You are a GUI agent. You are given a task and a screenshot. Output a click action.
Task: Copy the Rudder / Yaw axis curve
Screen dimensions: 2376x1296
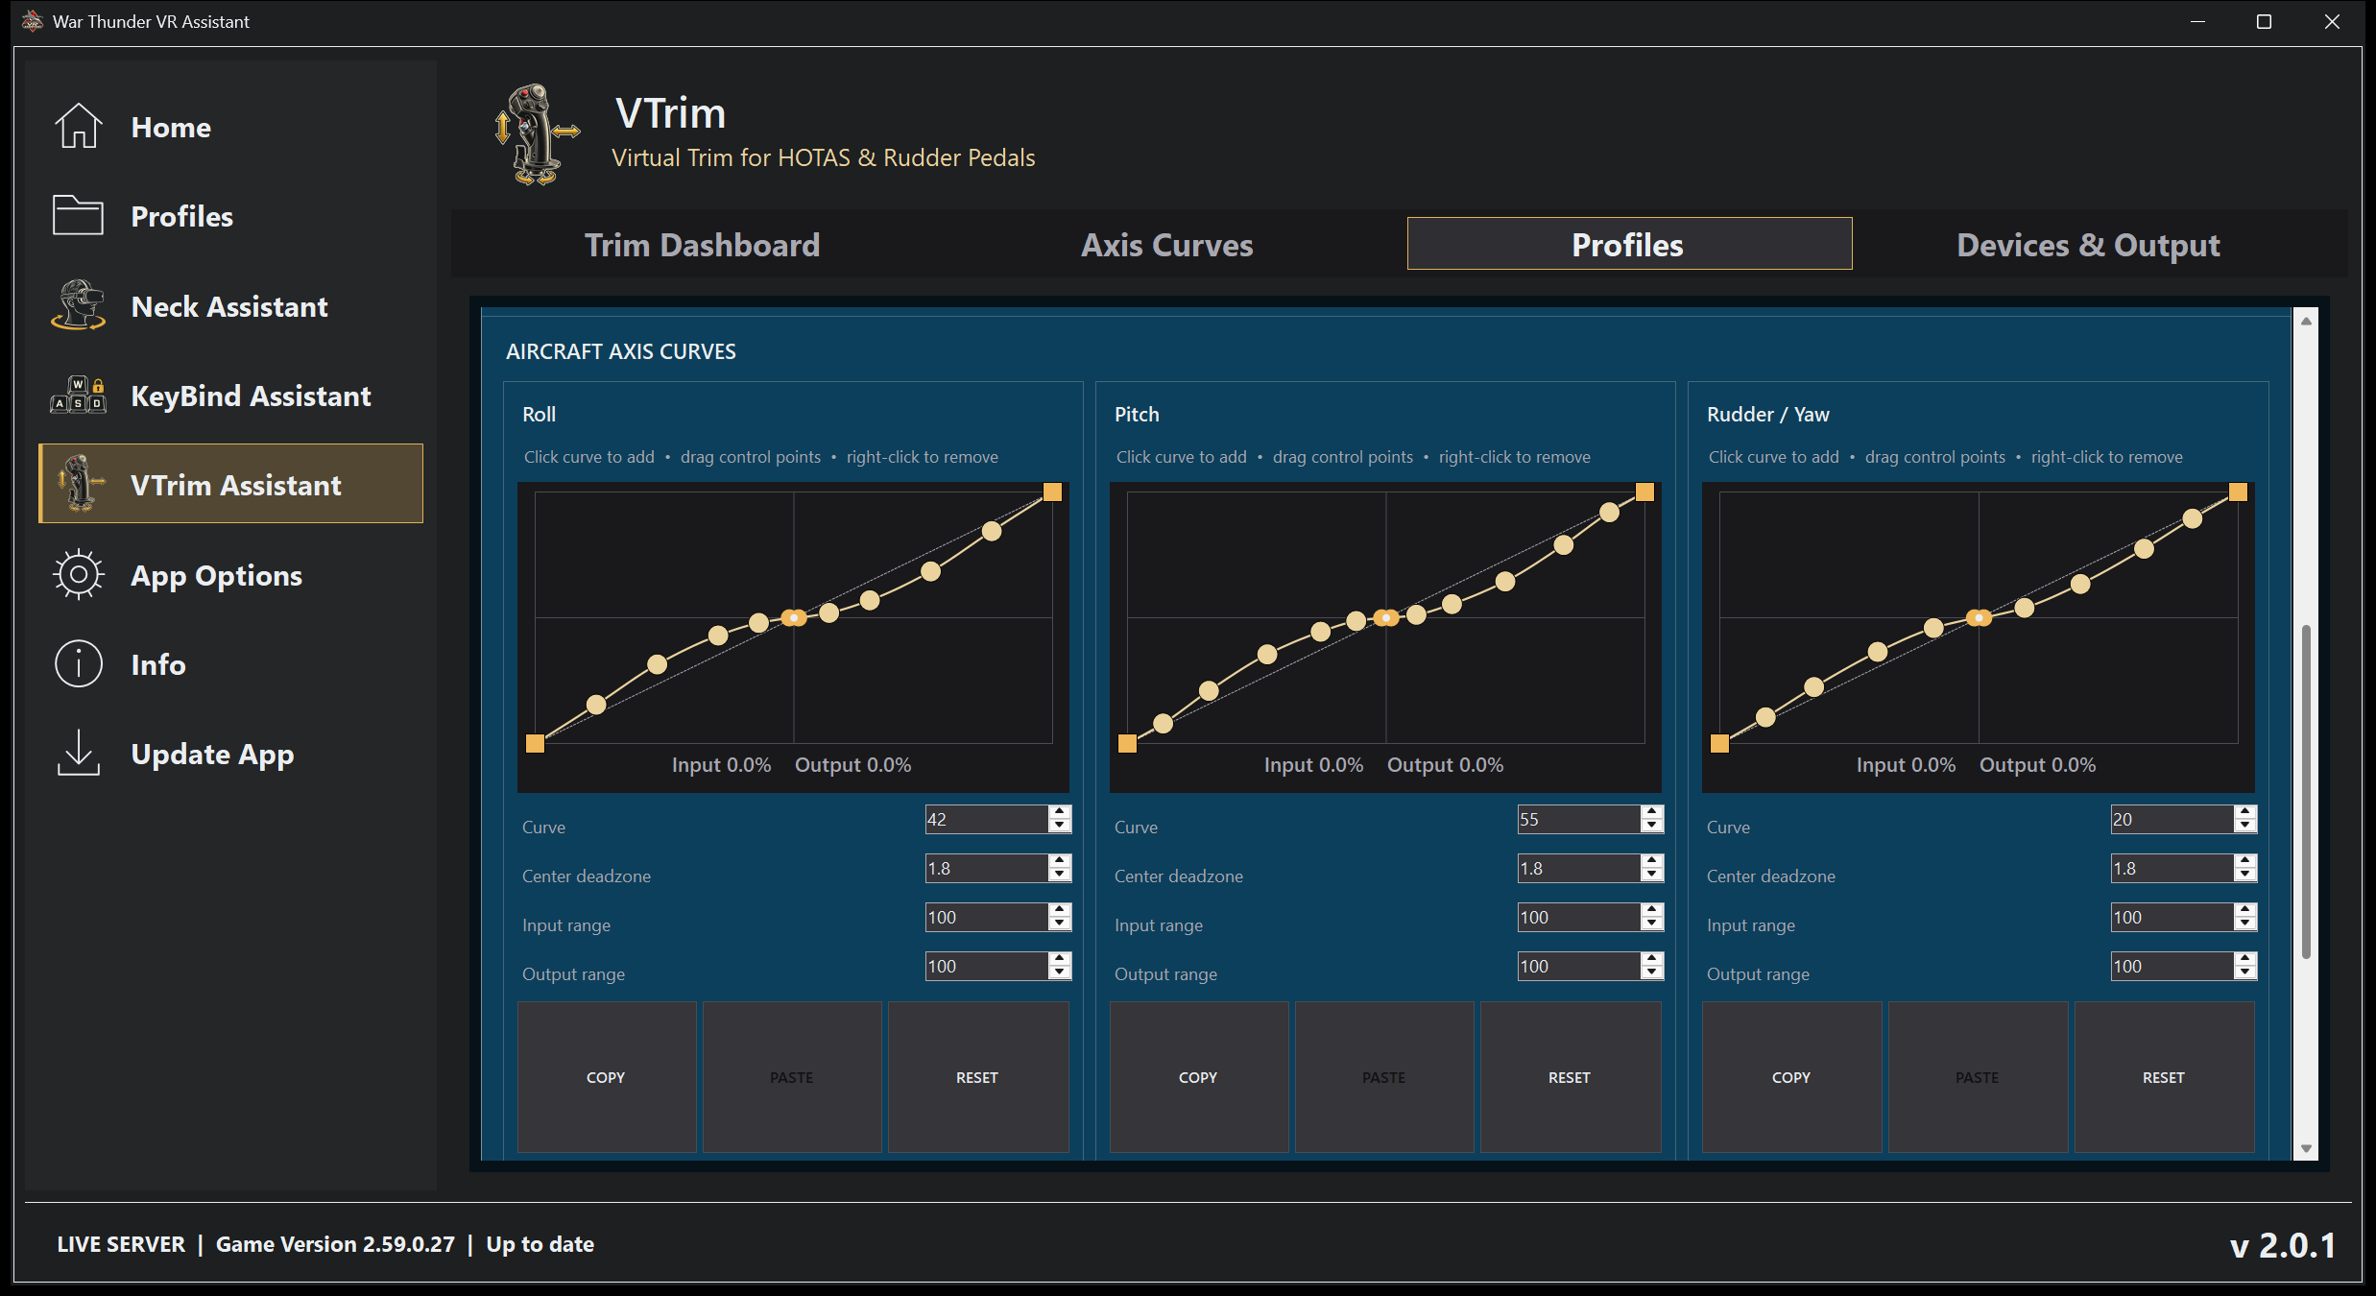(1792, 1077)
